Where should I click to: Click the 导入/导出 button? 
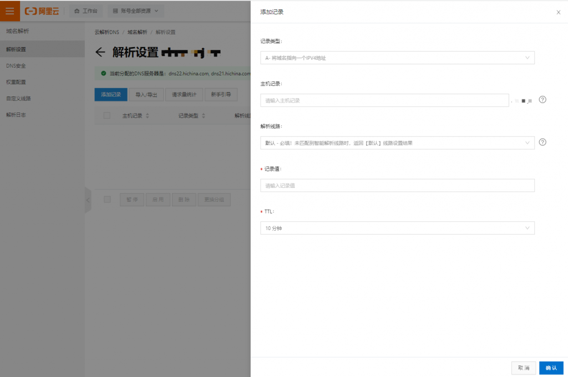[146, 94]
